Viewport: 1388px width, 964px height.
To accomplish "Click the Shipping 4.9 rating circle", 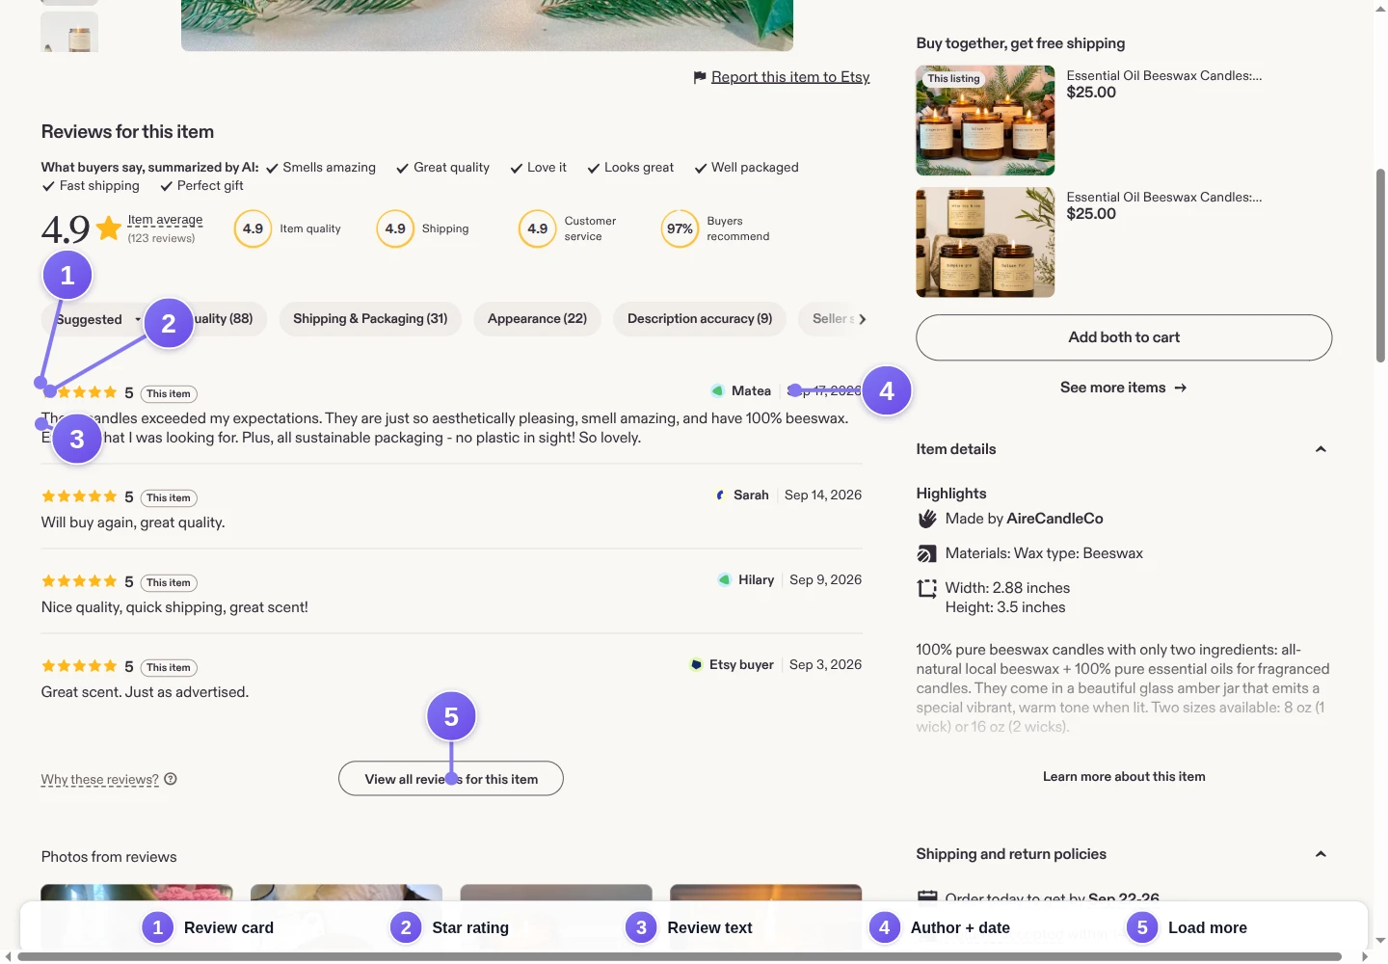I will (395, 228).
